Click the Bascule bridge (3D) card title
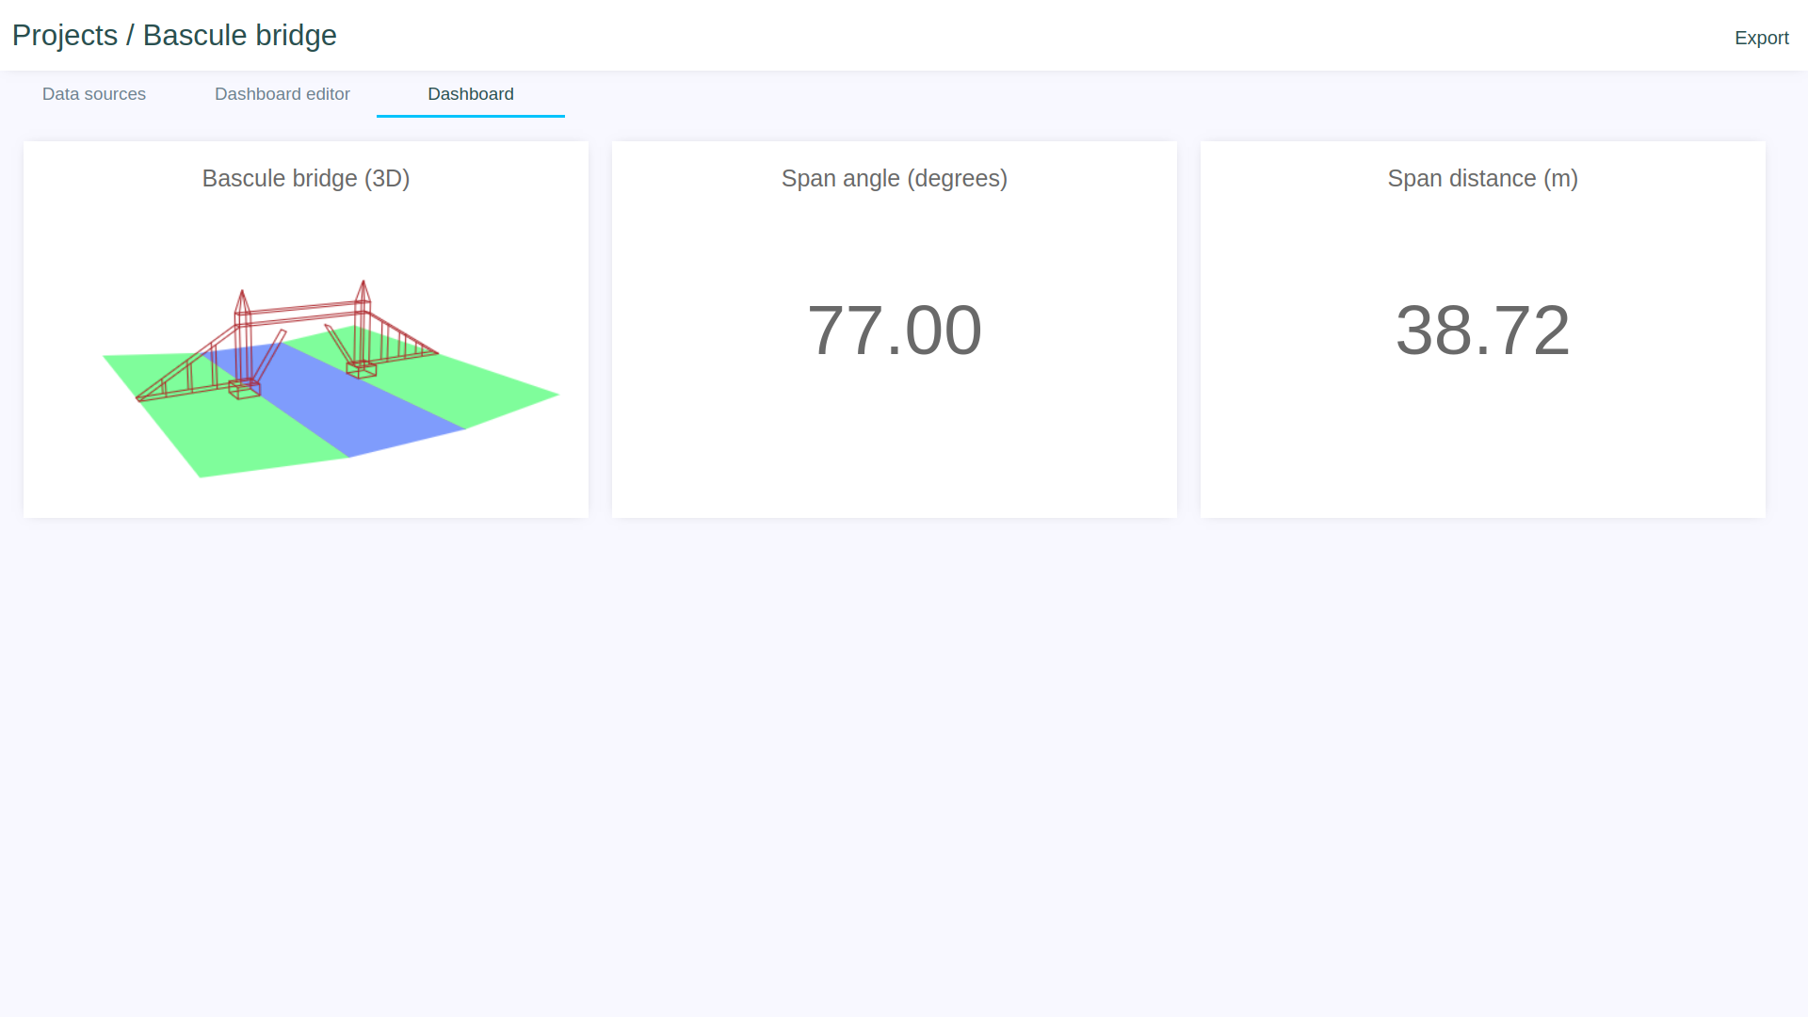Image resolution: width=1808 pixels, height=1017 pixels. coord(306,178)
